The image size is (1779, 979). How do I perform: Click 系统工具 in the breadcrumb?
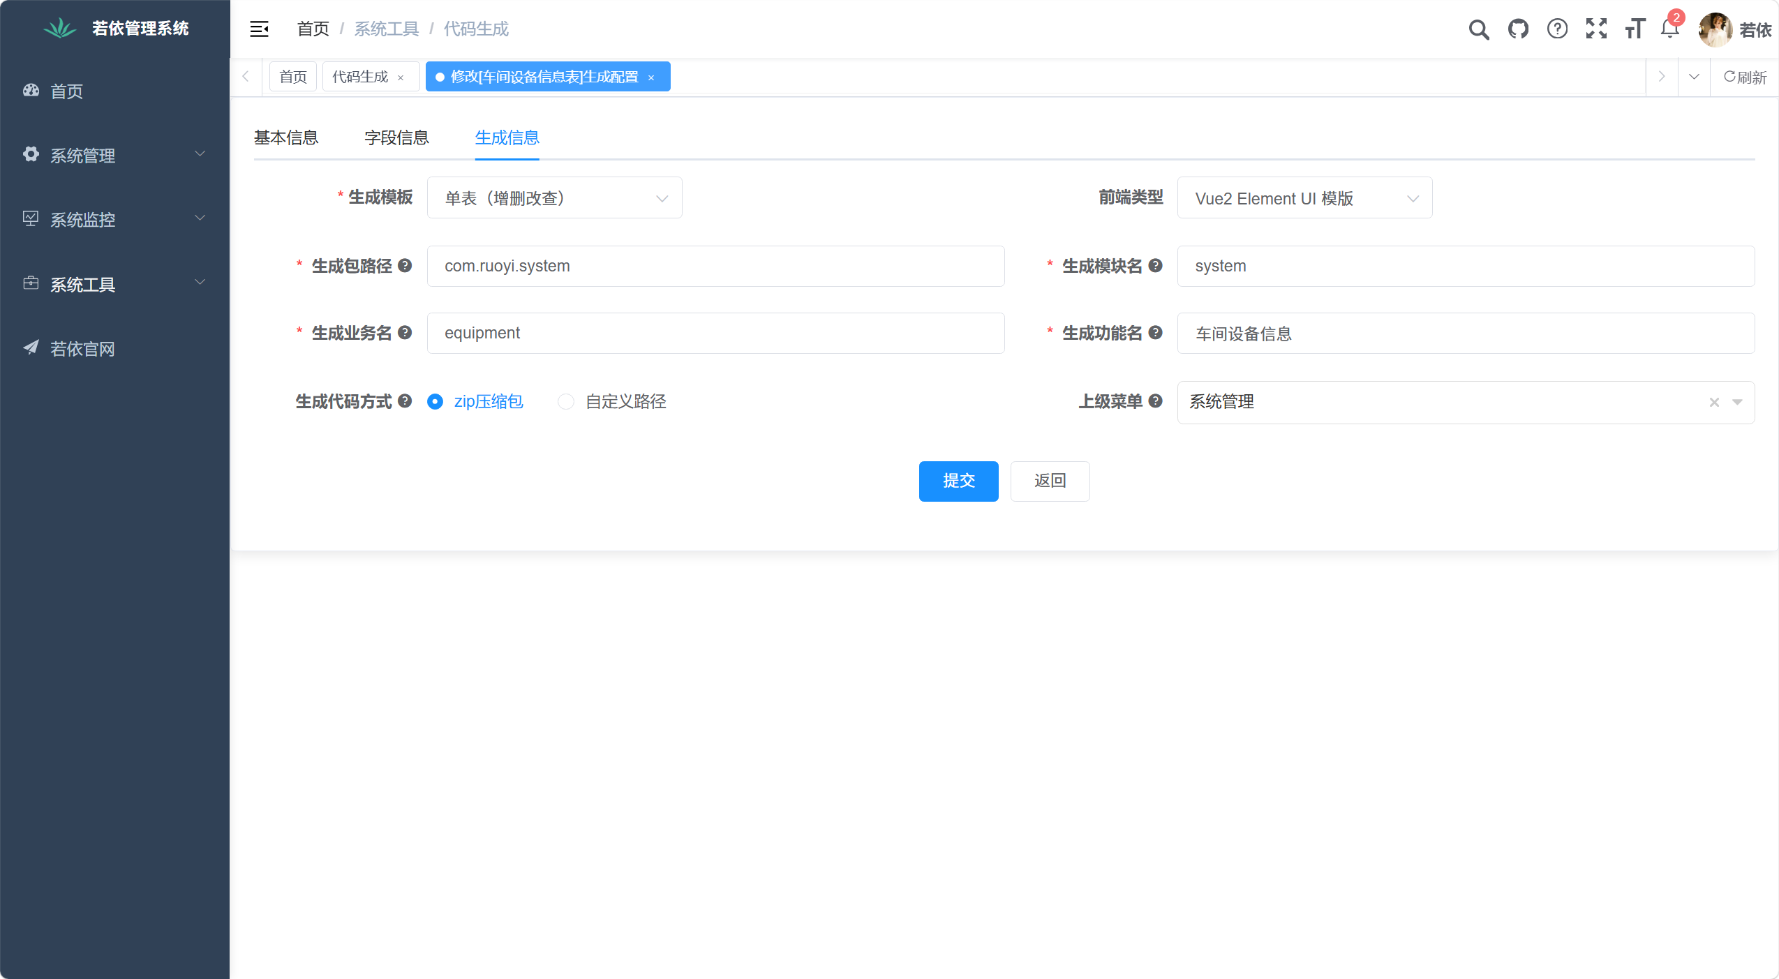click(x=387, y=29)
